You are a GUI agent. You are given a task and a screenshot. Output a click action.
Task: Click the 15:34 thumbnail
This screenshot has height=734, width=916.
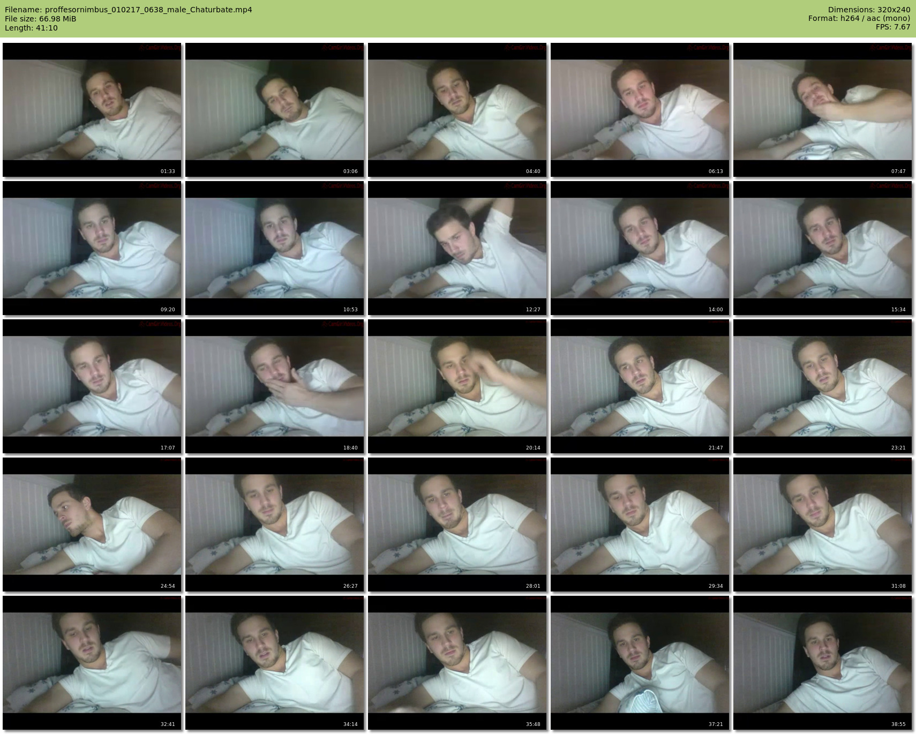(822, 248)
